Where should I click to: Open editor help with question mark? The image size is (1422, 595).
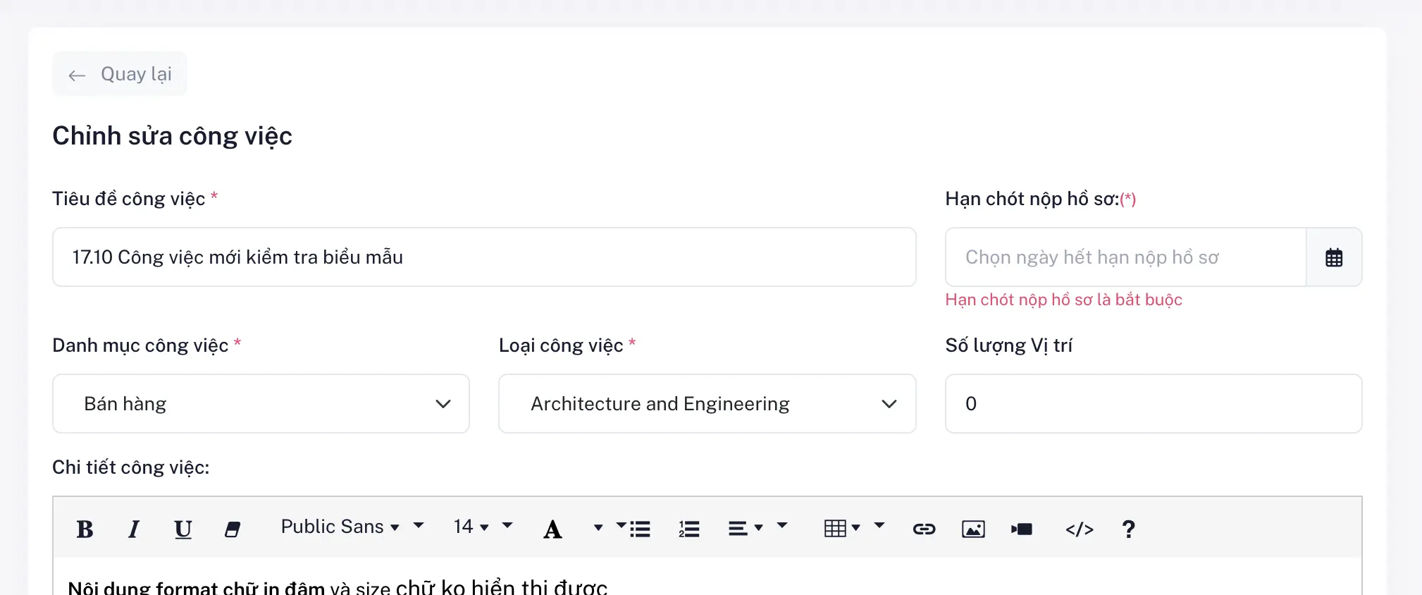(1128, 529)
